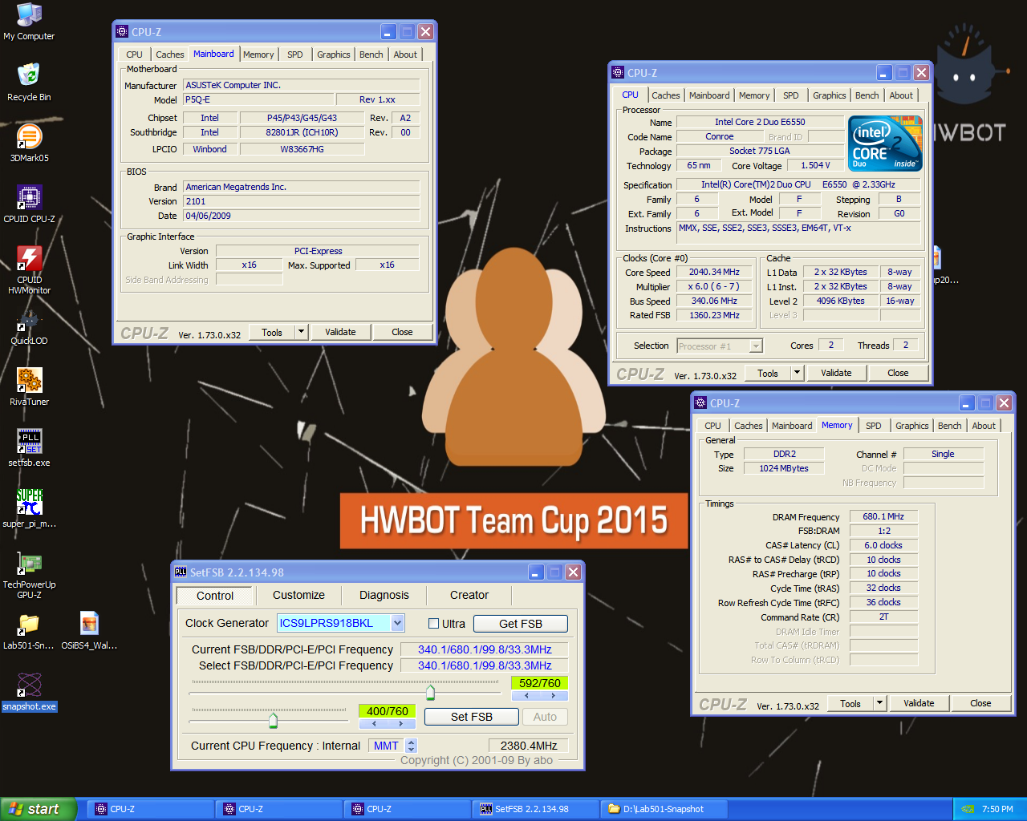1027x821 pixels.
Task: Click left arrow under the 400/760 value
Action: point(373,724)
